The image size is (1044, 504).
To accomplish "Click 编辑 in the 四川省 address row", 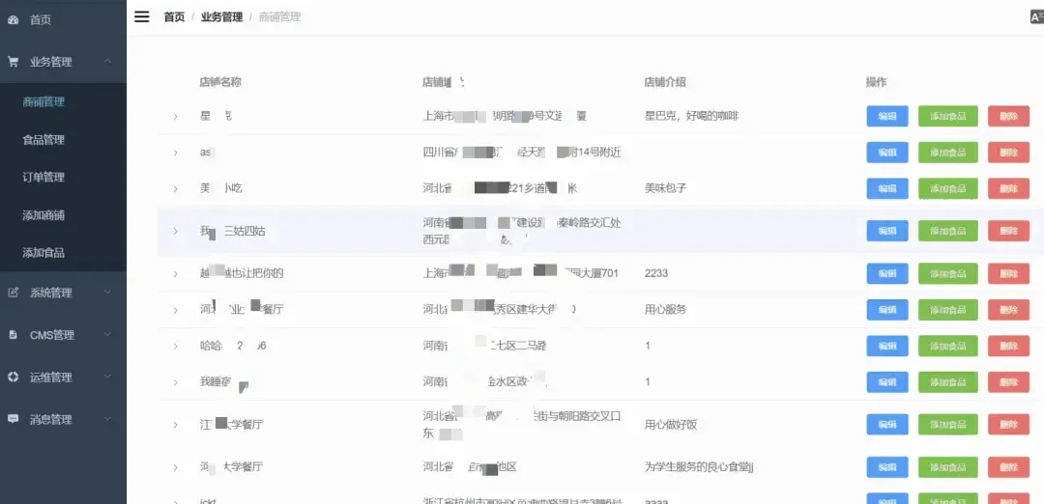I will coord(886,153).
